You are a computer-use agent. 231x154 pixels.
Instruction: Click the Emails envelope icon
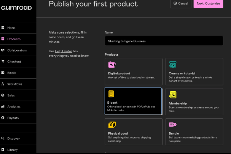(3, 72)
